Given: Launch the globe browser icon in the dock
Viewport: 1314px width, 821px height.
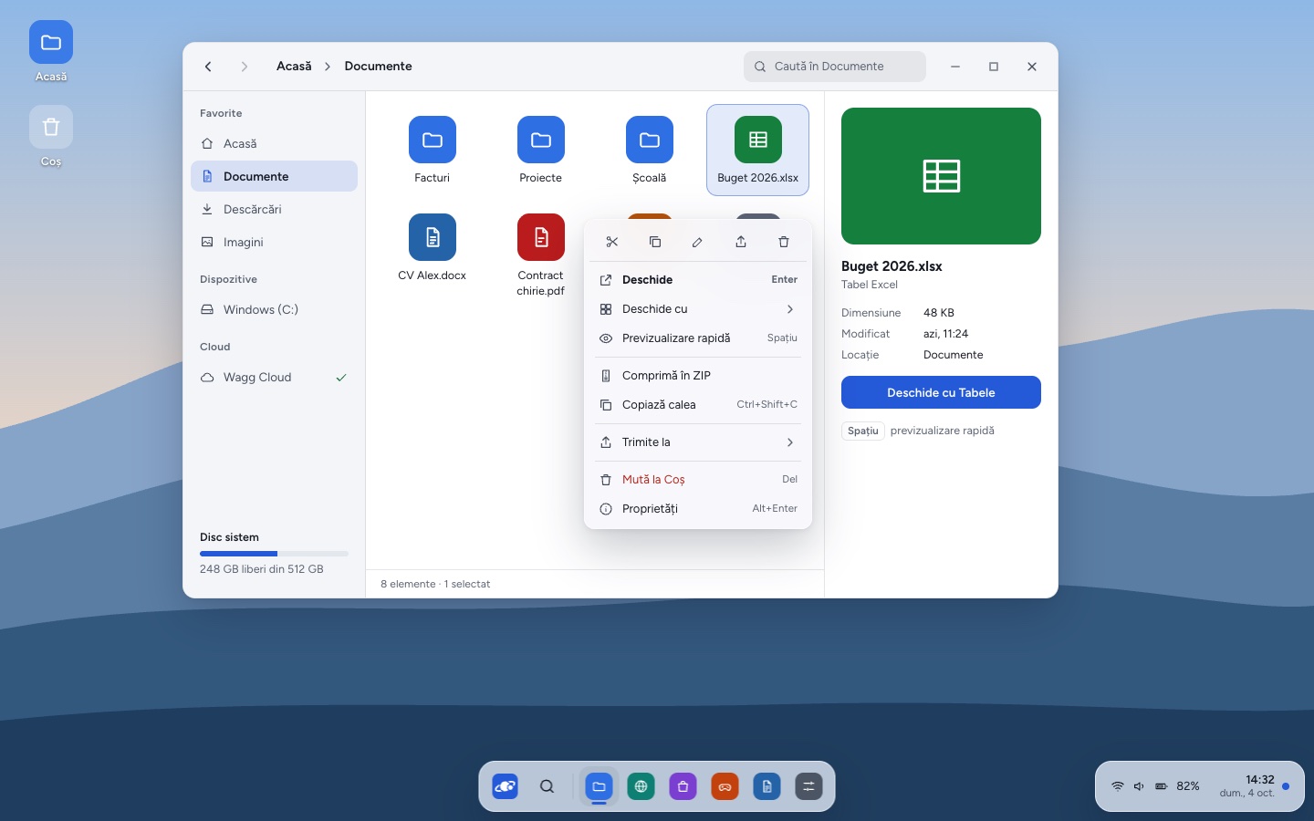Looking at the screenshot, I should point(641,786).
